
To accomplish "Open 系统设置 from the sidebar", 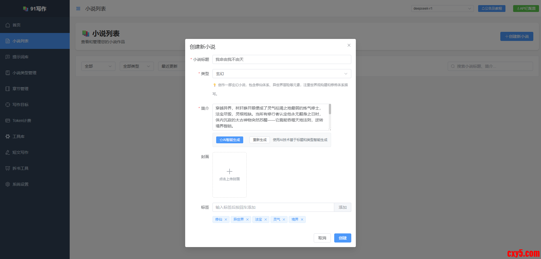I will 20,184.
